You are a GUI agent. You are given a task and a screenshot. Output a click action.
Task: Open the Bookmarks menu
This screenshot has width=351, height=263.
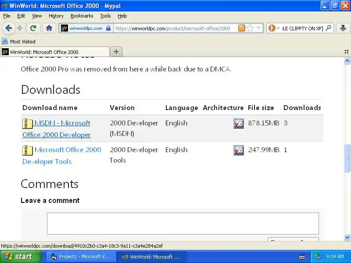click(82, 16)
